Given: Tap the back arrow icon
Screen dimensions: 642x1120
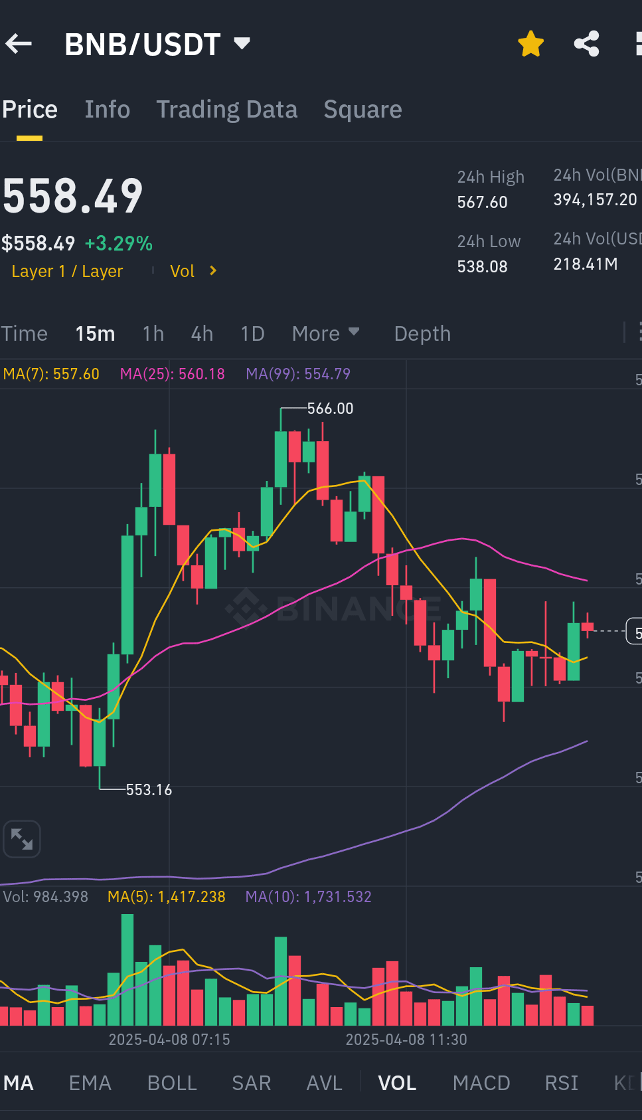Looking at the screenshot, I should [x=19, y=45].
